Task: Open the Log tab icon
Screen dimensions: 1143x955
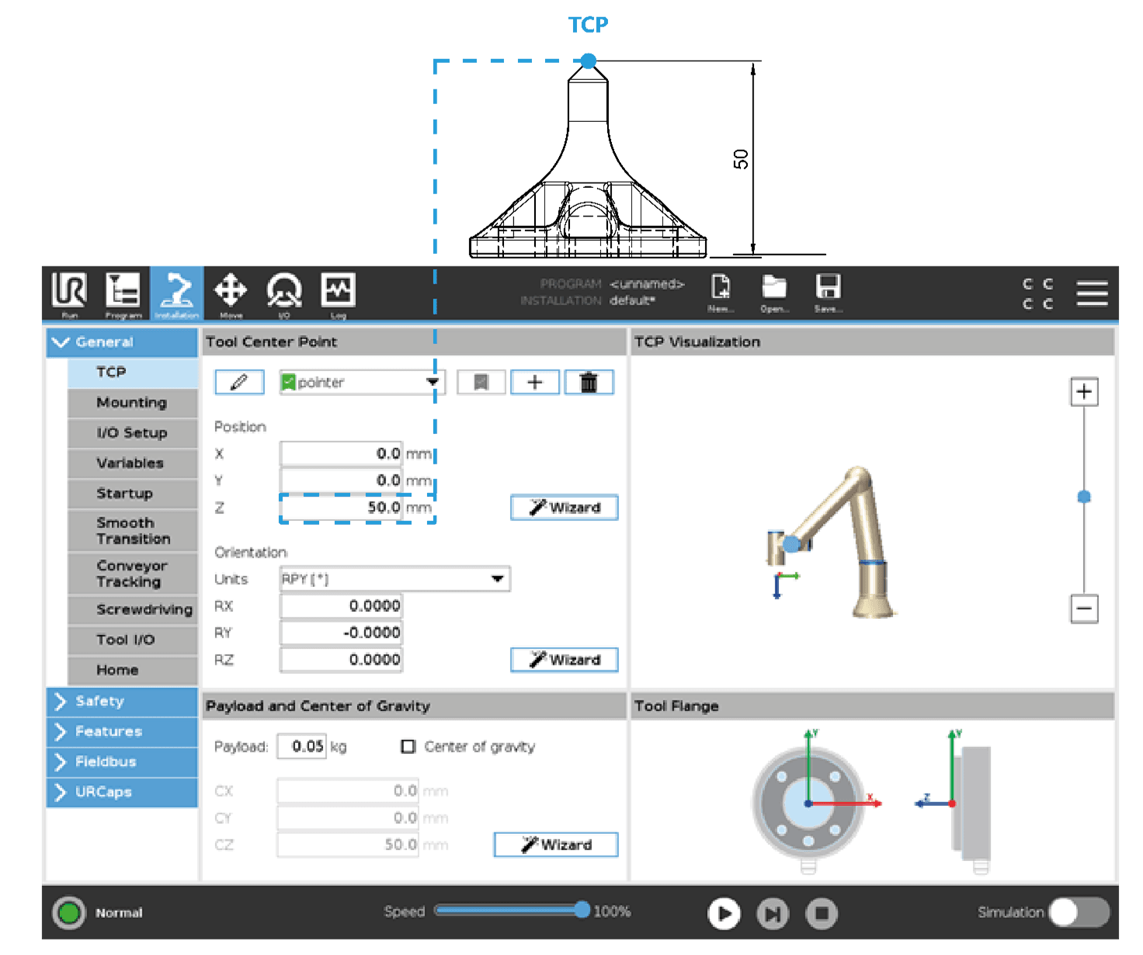Action: click(x=338, y=292)
